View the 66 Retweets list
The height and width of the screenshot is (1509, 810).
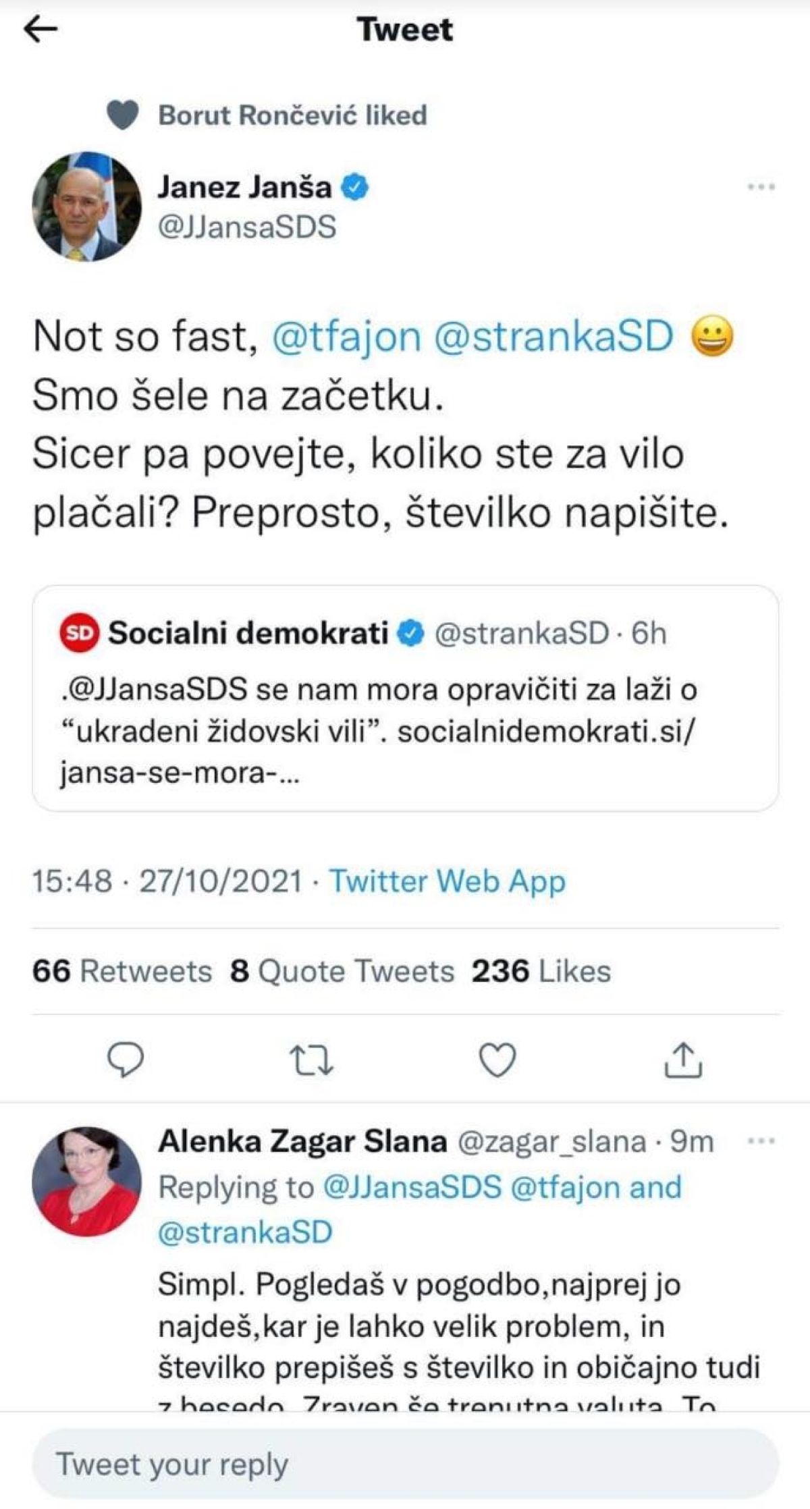point(122,971)
